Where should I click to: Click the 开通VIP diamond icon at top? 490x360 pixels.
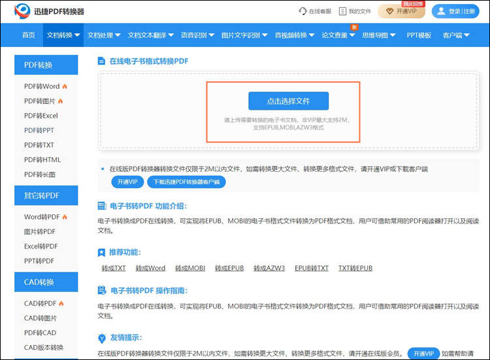pos(389,11)
